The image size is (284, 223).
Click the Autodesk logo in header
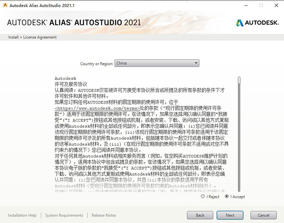[255, 23]
